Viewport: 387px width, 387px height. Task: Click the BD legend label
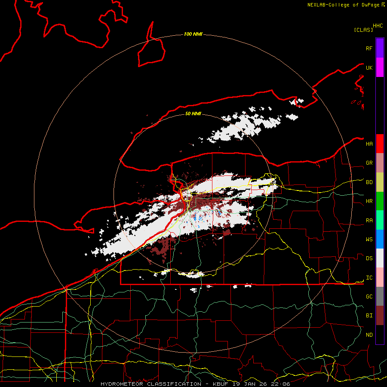tap(369, 182)
